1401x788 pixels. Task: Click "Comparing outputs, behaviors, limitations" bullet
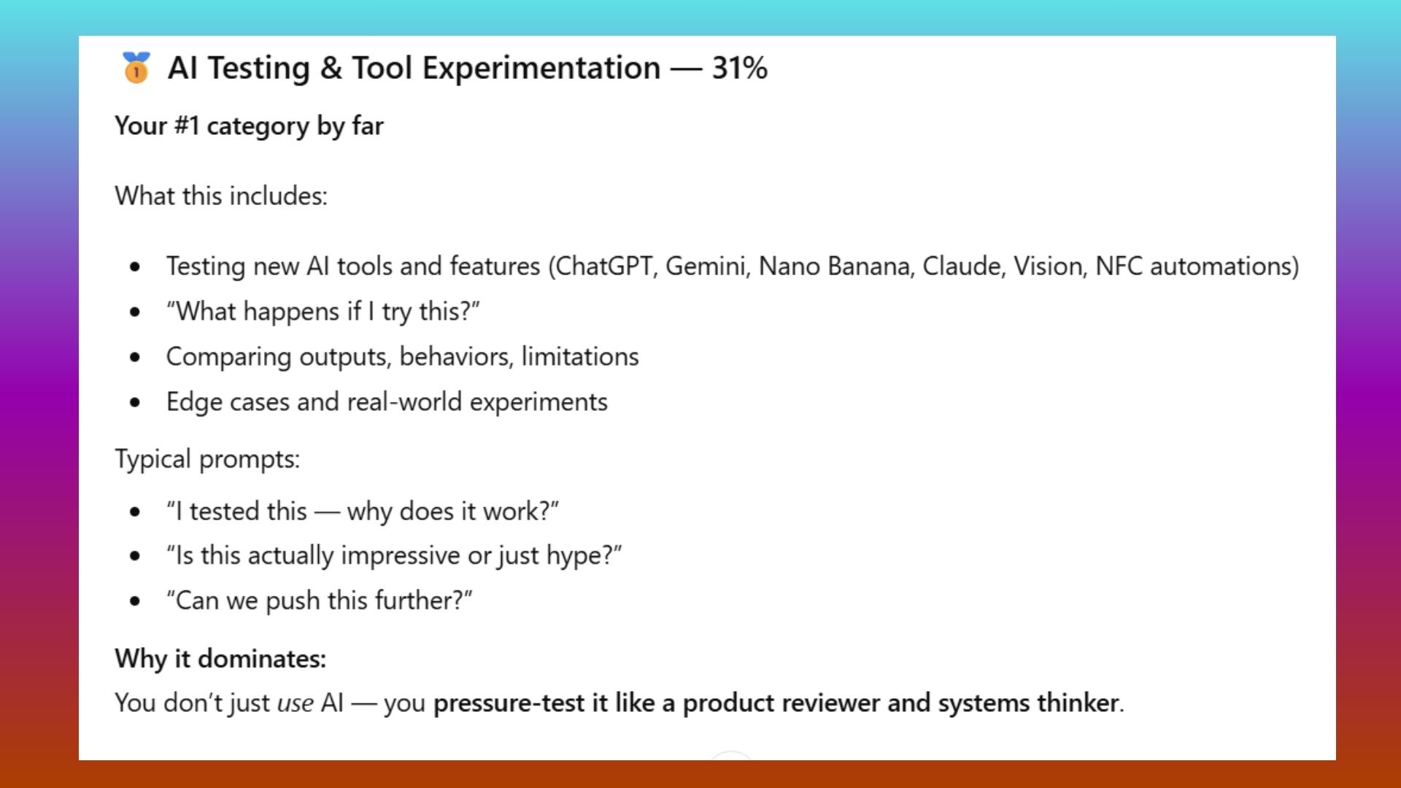402,357
